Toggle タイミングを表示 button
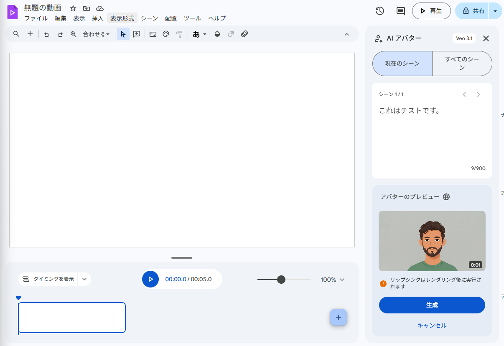The width and height of the screenshot is (504, 346). point(48,279)
